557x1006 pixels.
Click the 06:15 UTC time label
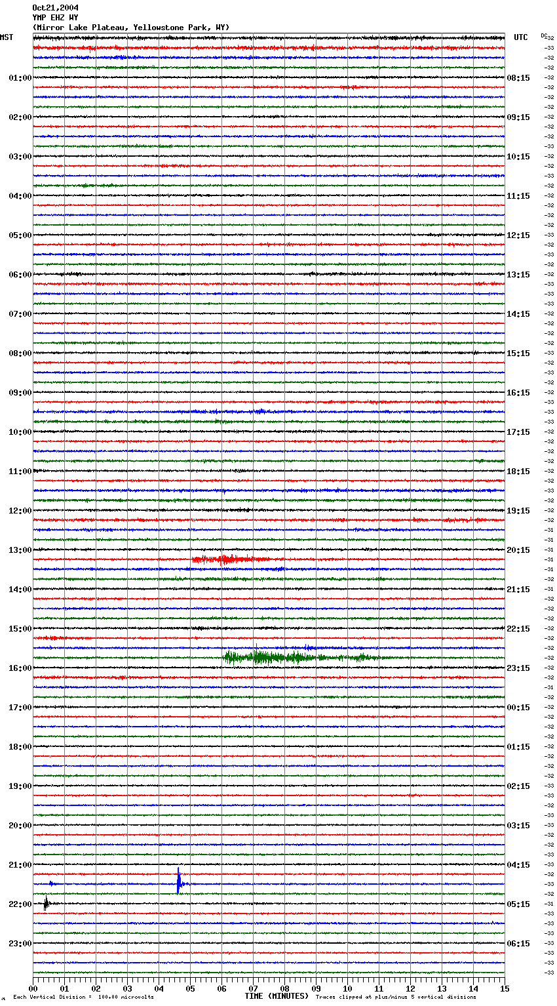(518, 944)
